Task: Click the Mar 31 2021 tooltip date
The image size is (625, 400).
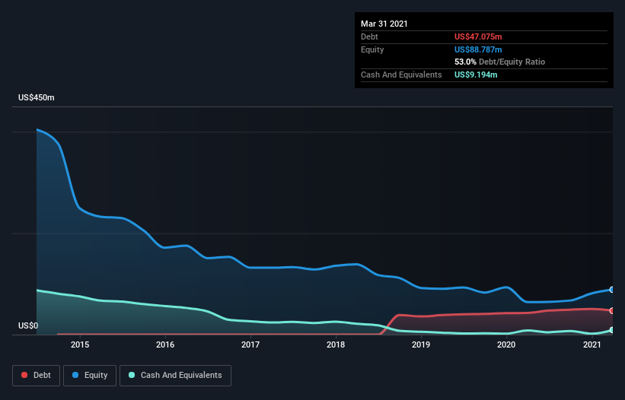Action: click(x=384, y=24)
